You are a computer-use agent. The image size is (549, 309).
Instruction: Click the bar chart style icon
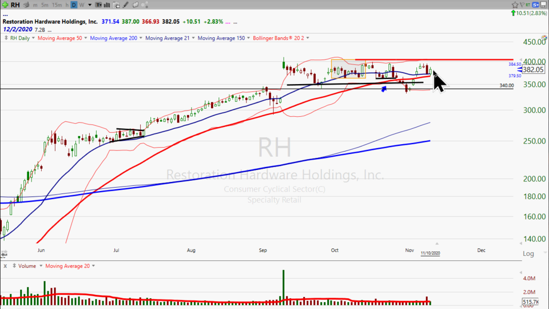(x=107, y=5)
